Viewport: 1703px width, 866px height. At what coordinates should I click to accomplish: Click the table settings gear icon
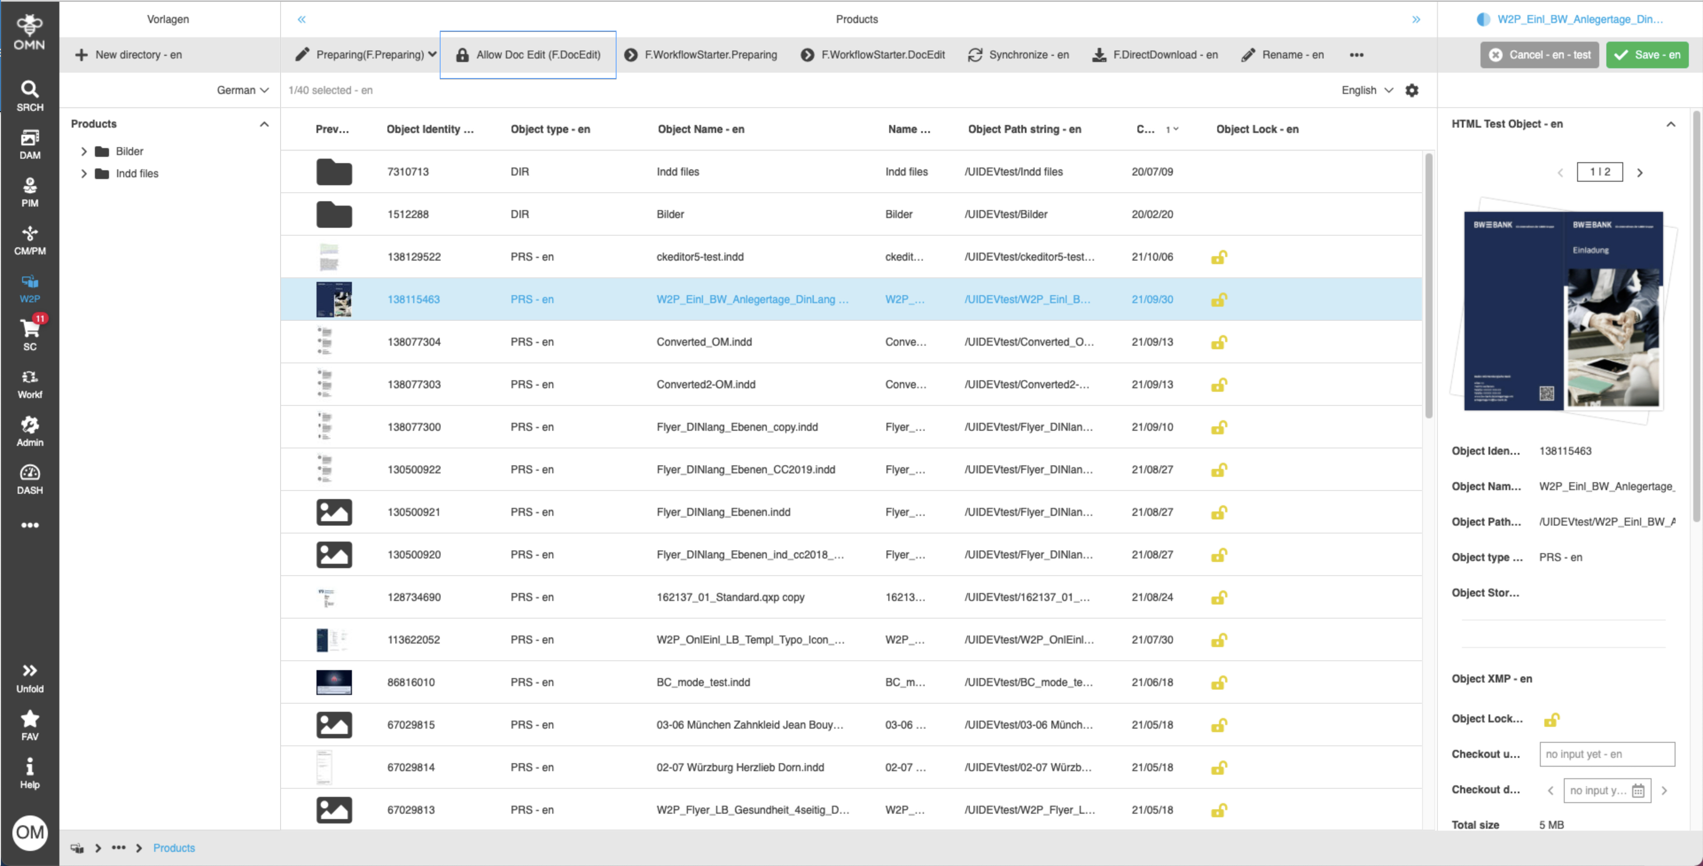[1411, 90]
